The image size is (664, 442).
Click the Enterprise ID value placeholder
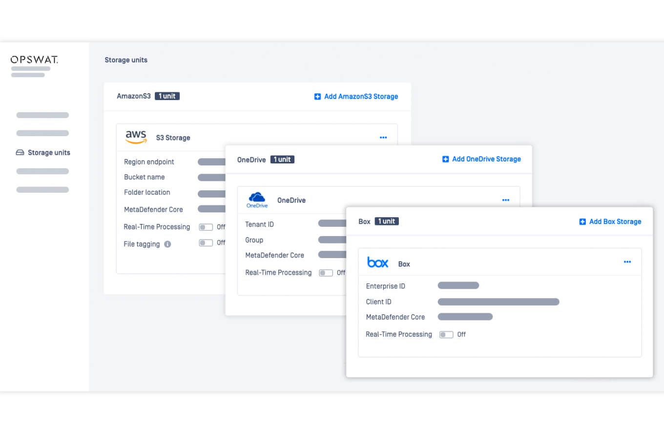click(x=458, y=285)
